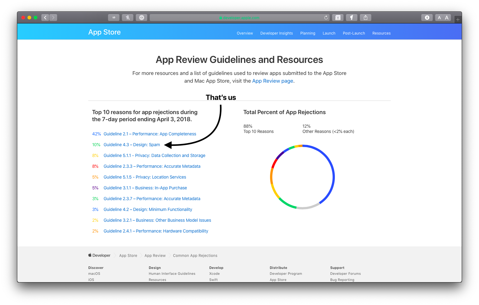The width and height of the screenshot is (479, 305).
Task: Click the Honey extension icon in toolbar
Action: (127, 18)
